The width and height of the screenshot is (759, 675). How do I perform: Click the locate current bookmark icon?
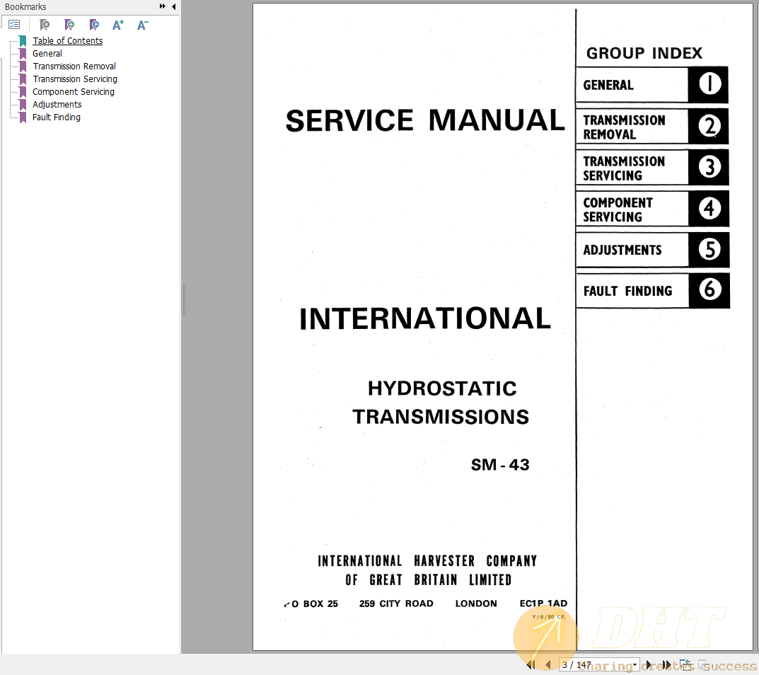[x=94, y=24]
